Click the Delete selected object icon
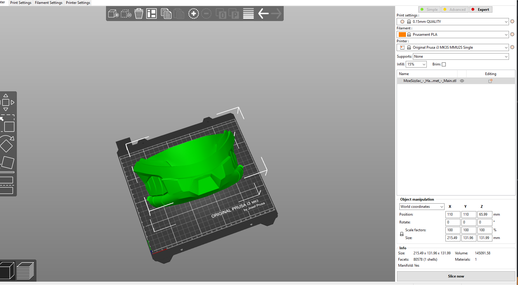Screen dimensions: 518x285 coord(126,14)
